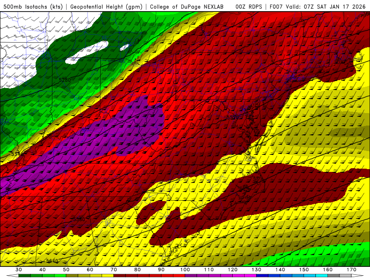Click the 40 value on the color scale
Screen dimensions: 370x278
(43, 270)
